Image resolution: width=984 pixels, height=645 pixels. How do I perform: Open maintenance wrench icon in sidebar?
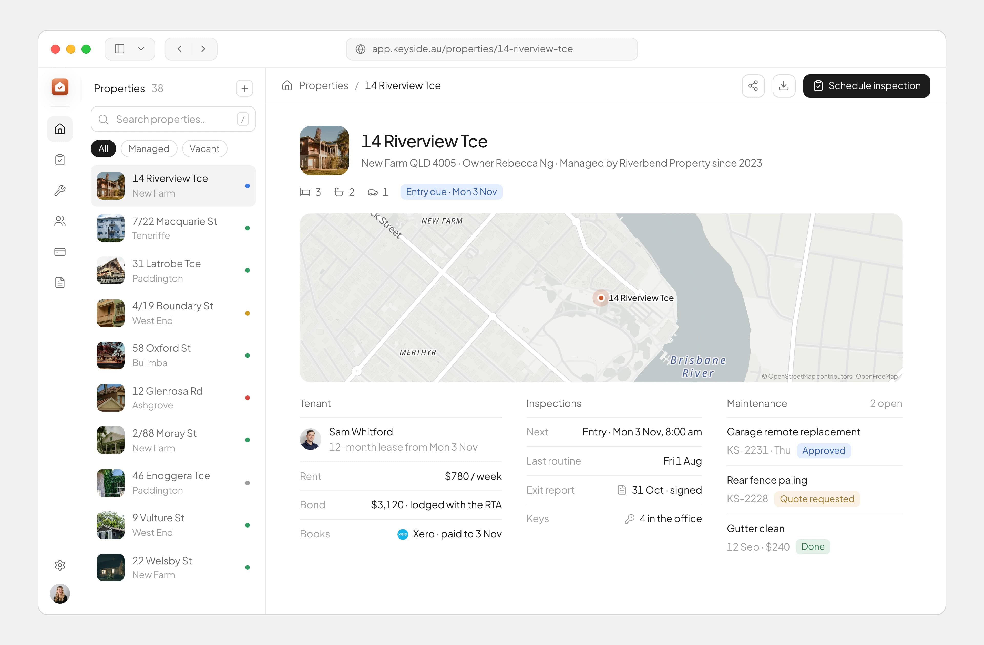coord(60,190)
